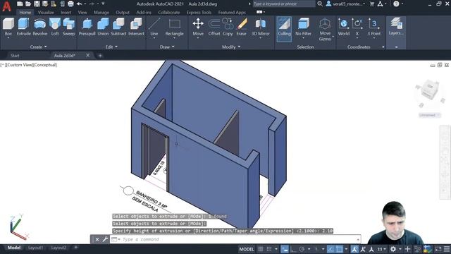The width and height of the screenshot is (451, 254).
Task: Toggle snap mode in status bar
Action: click(x=269, y=249)
